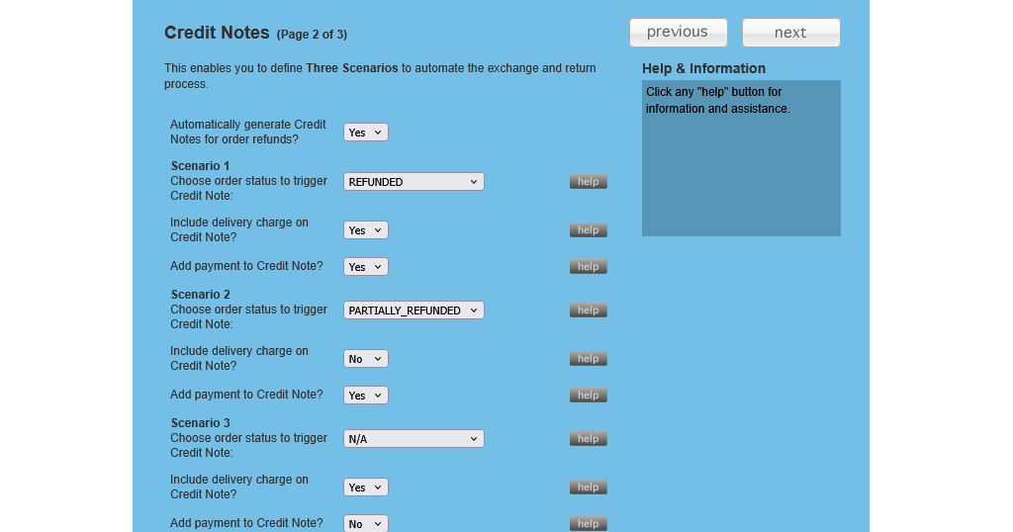Viewport: 1013px width, 532px height.
Task: Click help for Scenario 2 order status
Action: pyautogui.click(x=588, y=310)
